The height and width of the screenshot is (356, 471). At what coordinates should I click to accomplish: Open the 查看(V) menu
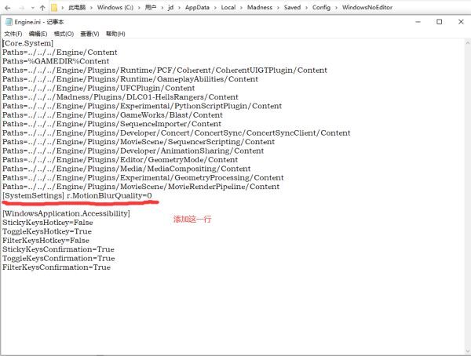click(x=89, y=35)
